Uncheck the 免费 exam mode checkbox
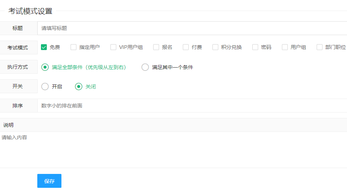 point(44,47)
